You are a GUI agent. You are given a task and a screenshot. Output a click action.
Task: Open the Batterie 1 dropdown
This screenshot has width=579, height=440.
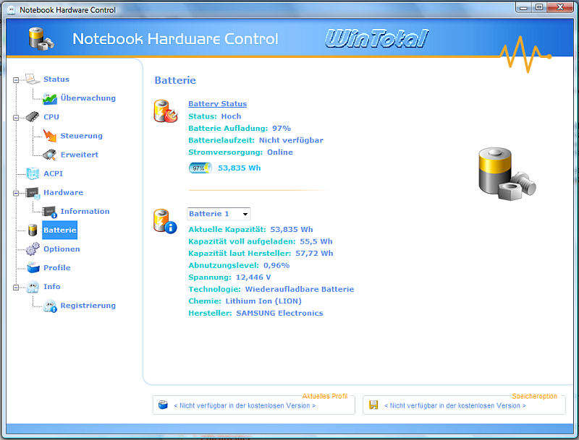pos(245,214)
